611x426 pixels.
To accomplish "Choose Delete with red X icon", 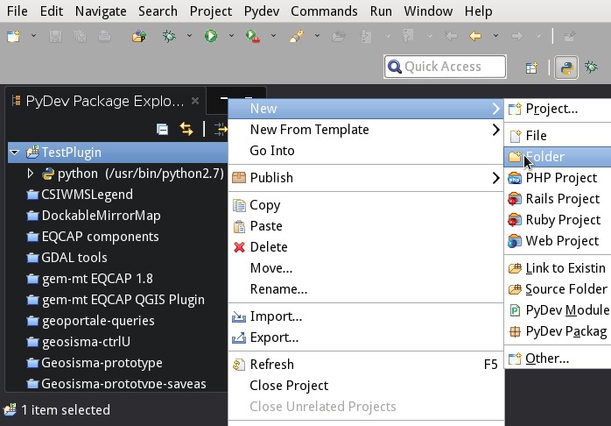I will pyautogui.click(x=366, y=247).
